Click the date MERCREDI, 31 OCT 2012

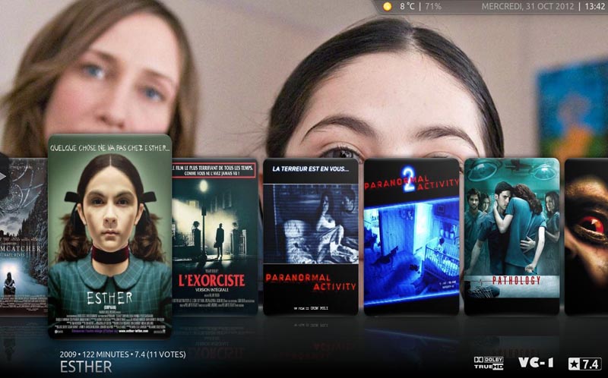pyautogui.click(x=527, y=7)
